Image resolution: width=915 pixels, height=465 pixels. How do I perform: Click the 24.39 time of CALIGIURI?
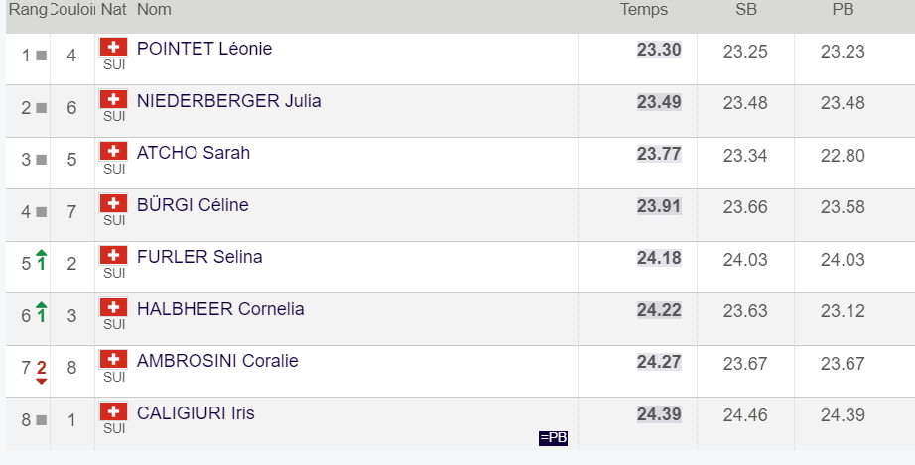[x=659, y=414]
